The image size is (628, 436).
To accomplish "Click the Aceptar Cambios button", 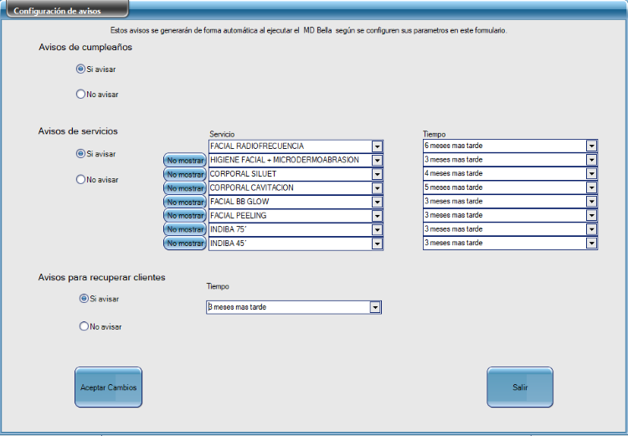I will tap(109, 387).
